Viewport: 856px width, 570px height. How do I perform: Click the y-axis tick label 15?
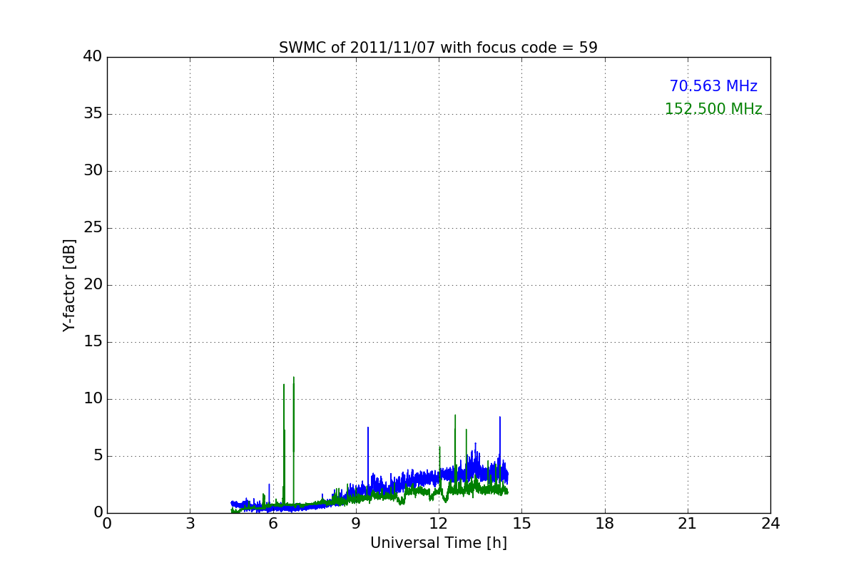(93, 342)
